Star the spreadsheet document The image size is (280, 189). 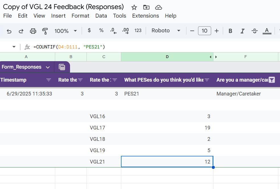134,7
